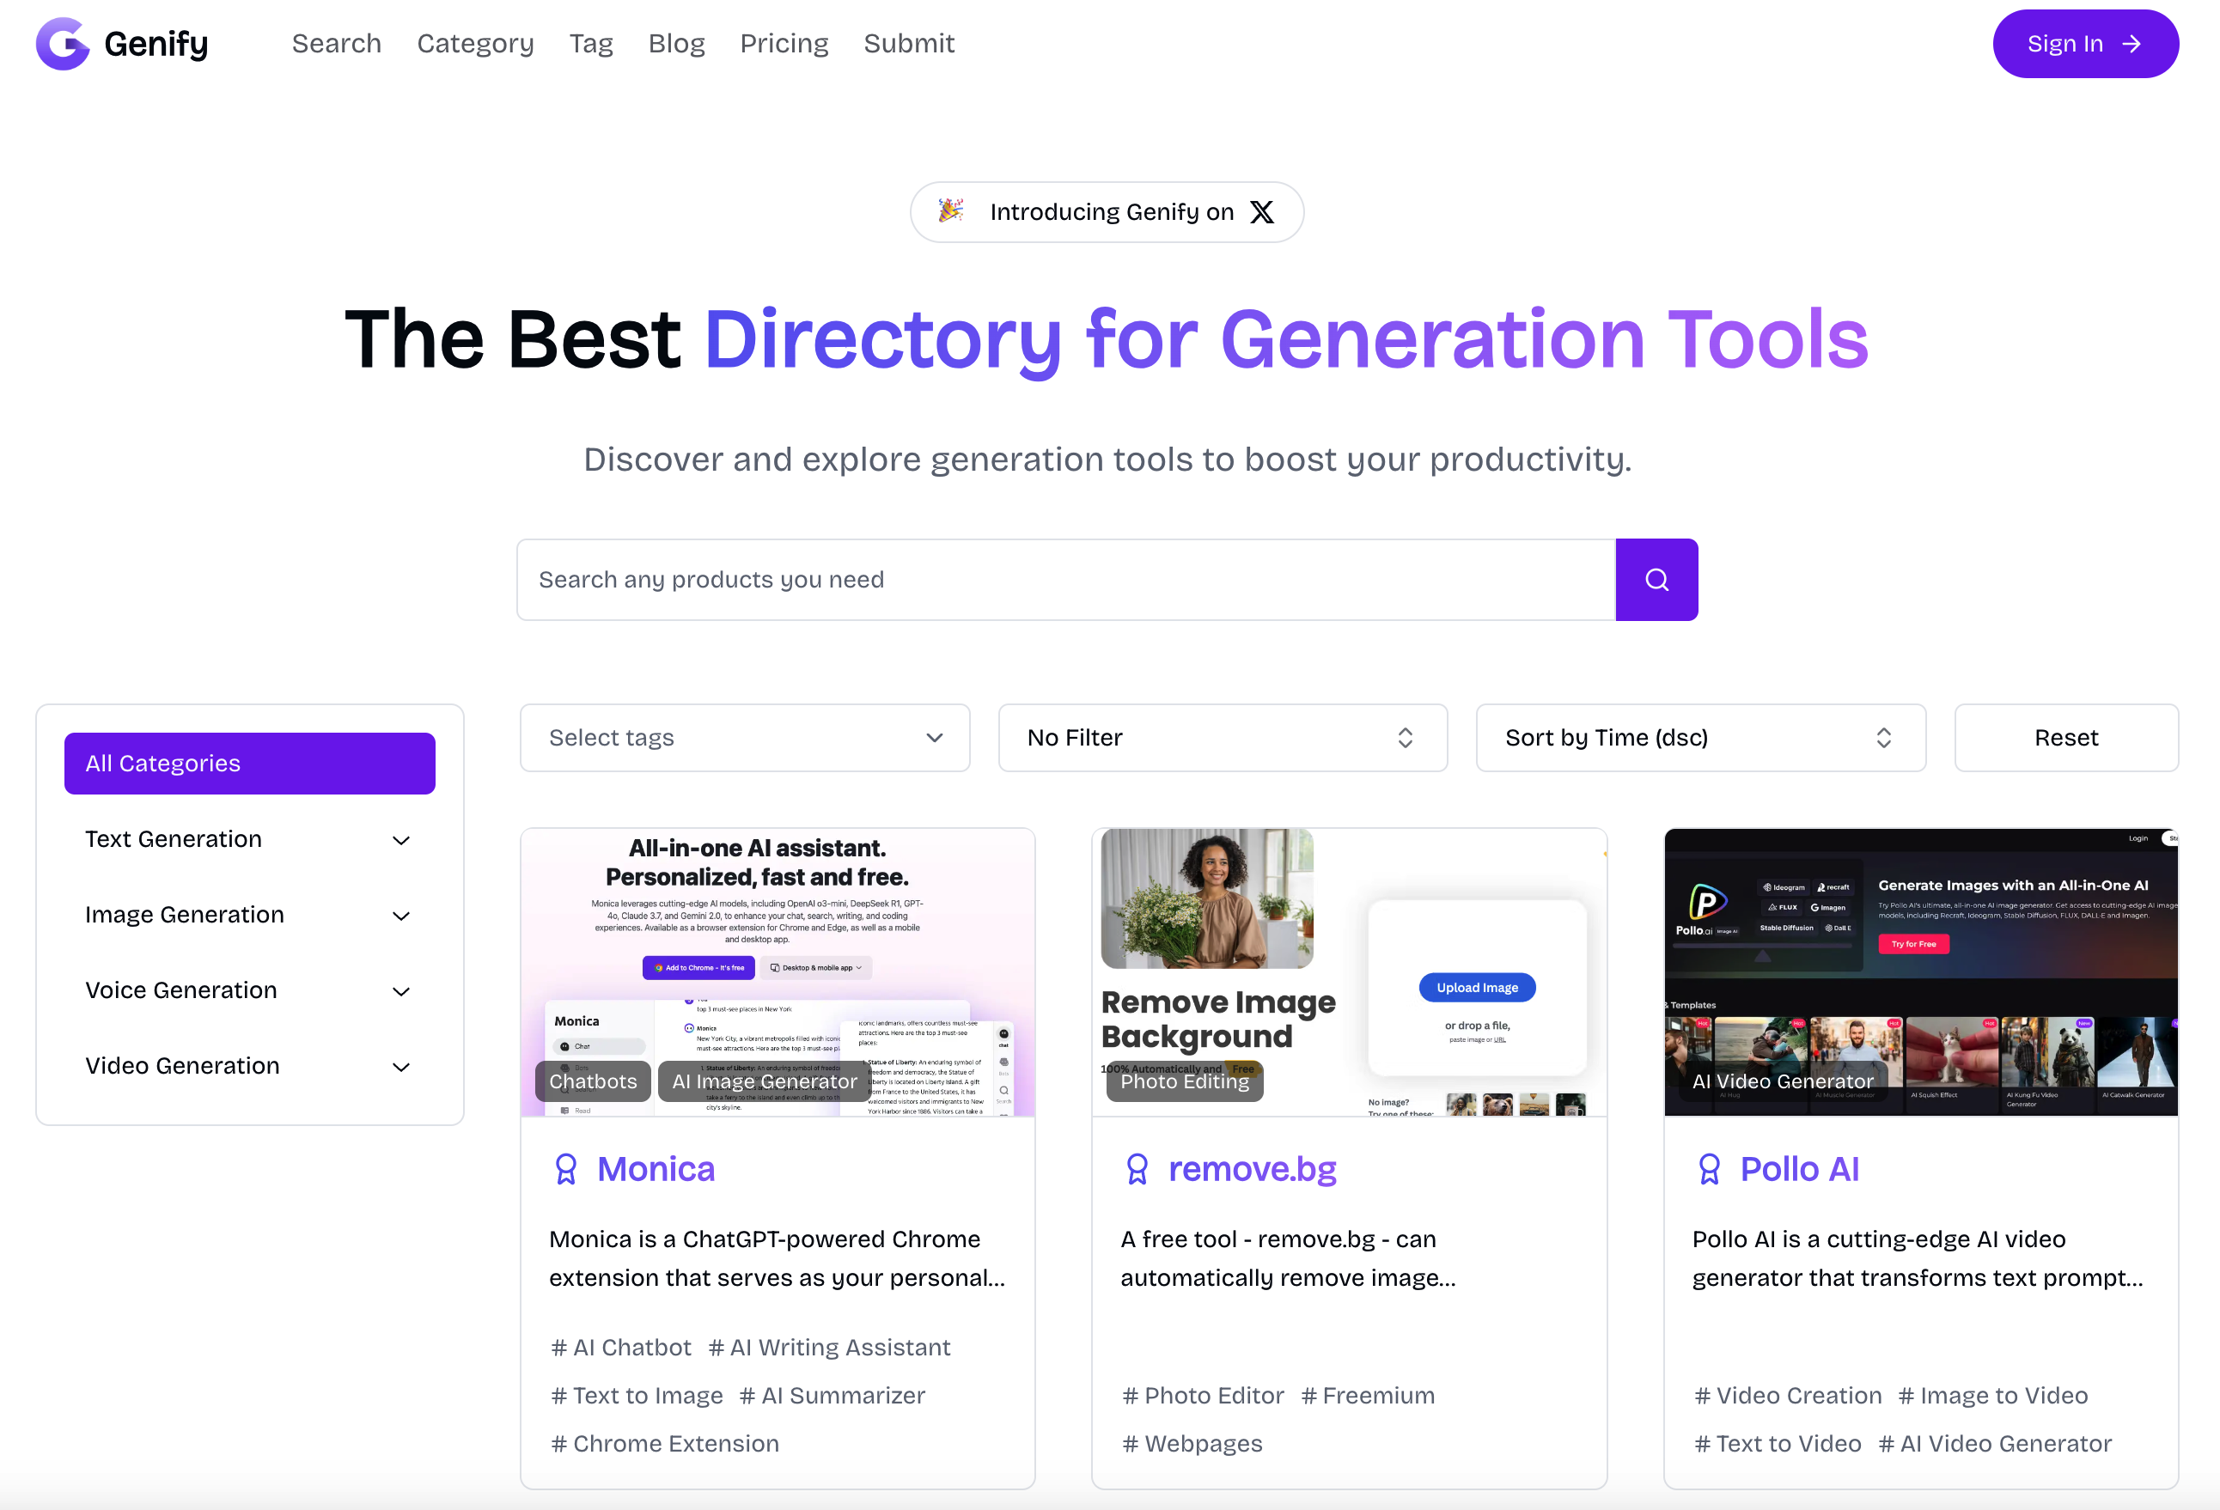Click the arrow icon in Sign In
The image size is (2220, 1510).
pyautogui.click(x=2132, y=44)
